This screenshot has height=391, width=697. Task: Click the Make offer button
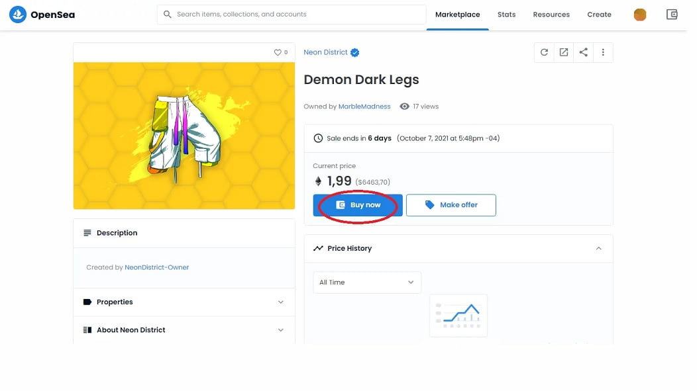point(451,205)
